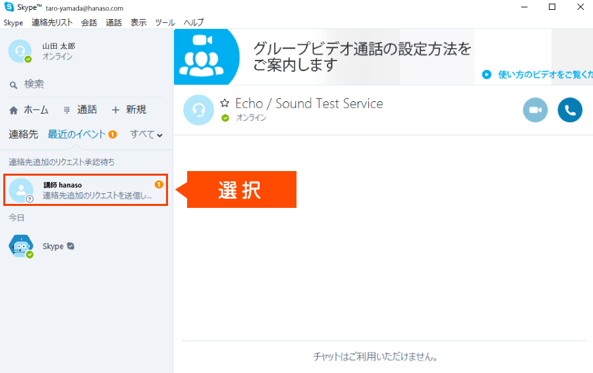The image size is (593, 373).
Task: Click オンライン status under Echo title
Action: pos(251,118)
